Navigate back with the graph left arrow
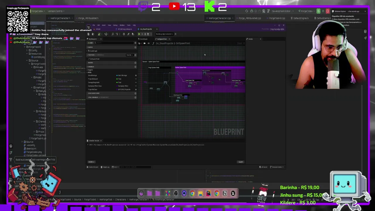Screen dimensions: 375x211 point(144,43)
